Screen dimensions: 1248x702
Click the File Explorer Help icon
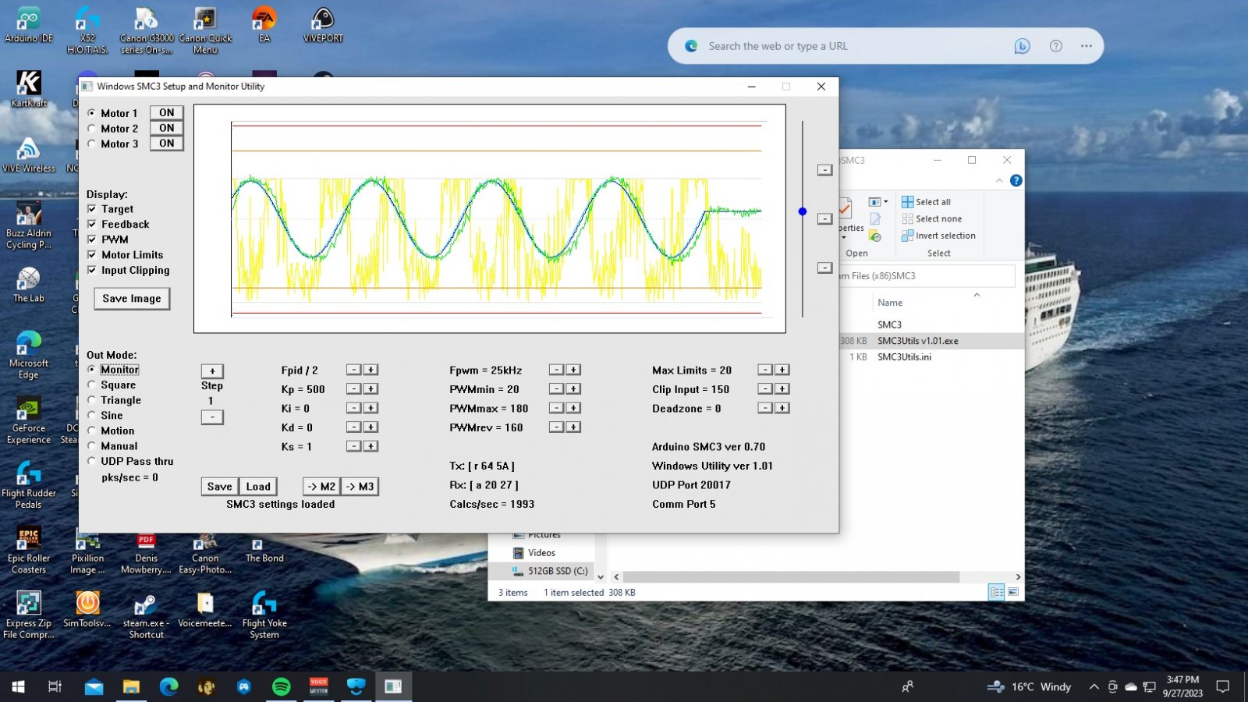point(1016,181)
